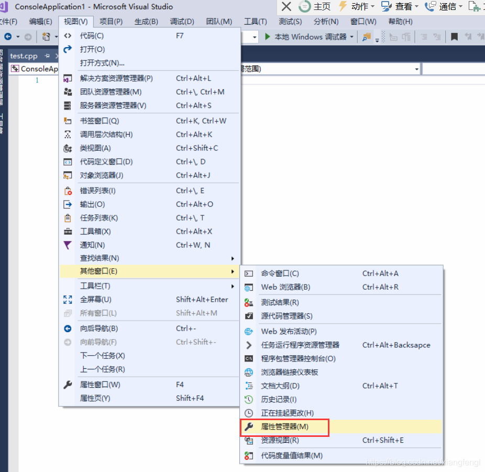
Task: Click the Document Outline icon
Action: (x=249, y=386)
